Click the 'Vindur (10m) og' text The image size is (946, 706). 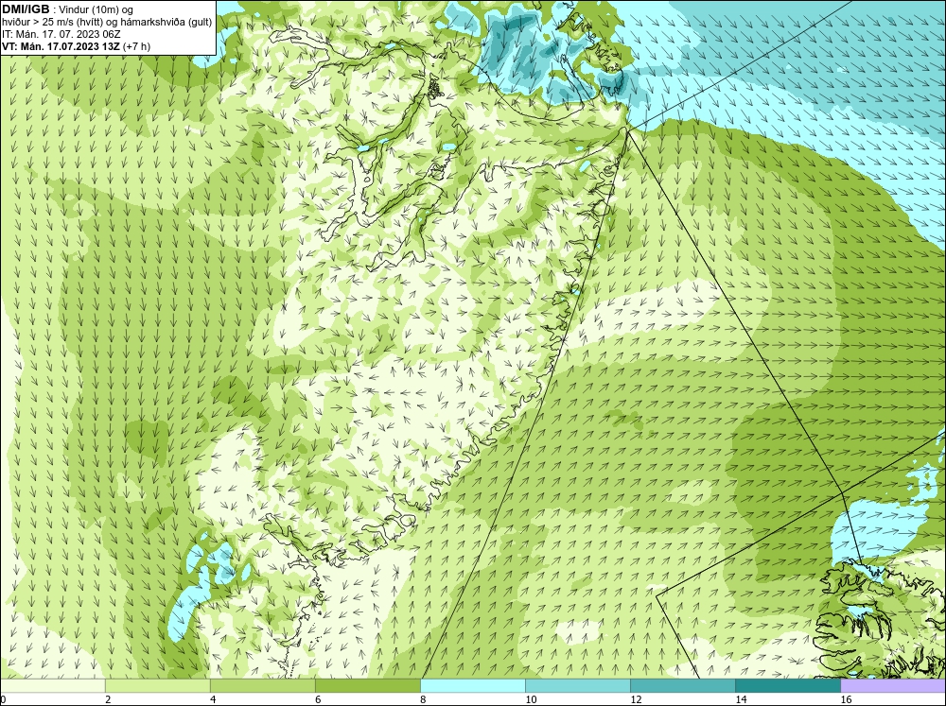[96, 9]
